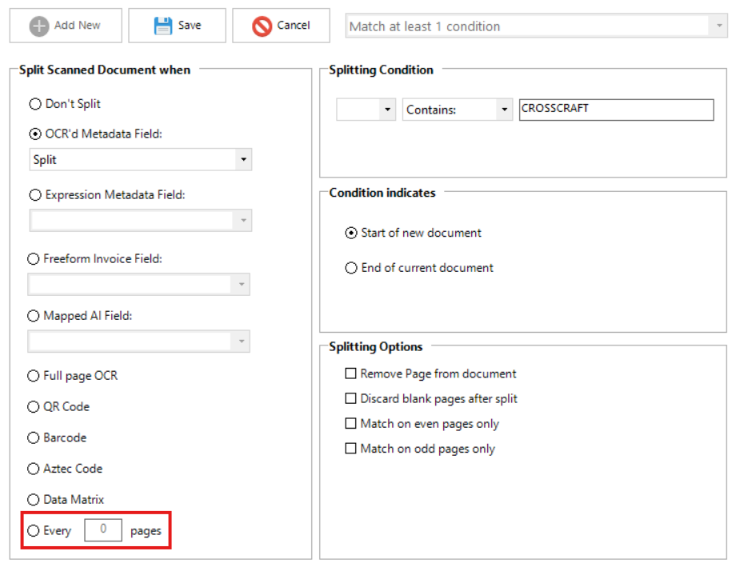Expand the Split metadata field dropdown
The image size is (740, 571).
pyautogui.click(x=140, y=159)
